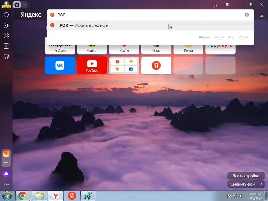
Task: Open the folder tile with four icons
Action: click(124, 65)
